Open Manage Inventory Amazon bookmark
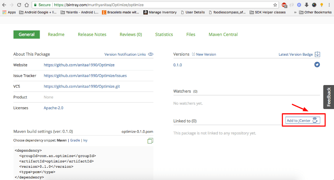 (x=160, y=12)
